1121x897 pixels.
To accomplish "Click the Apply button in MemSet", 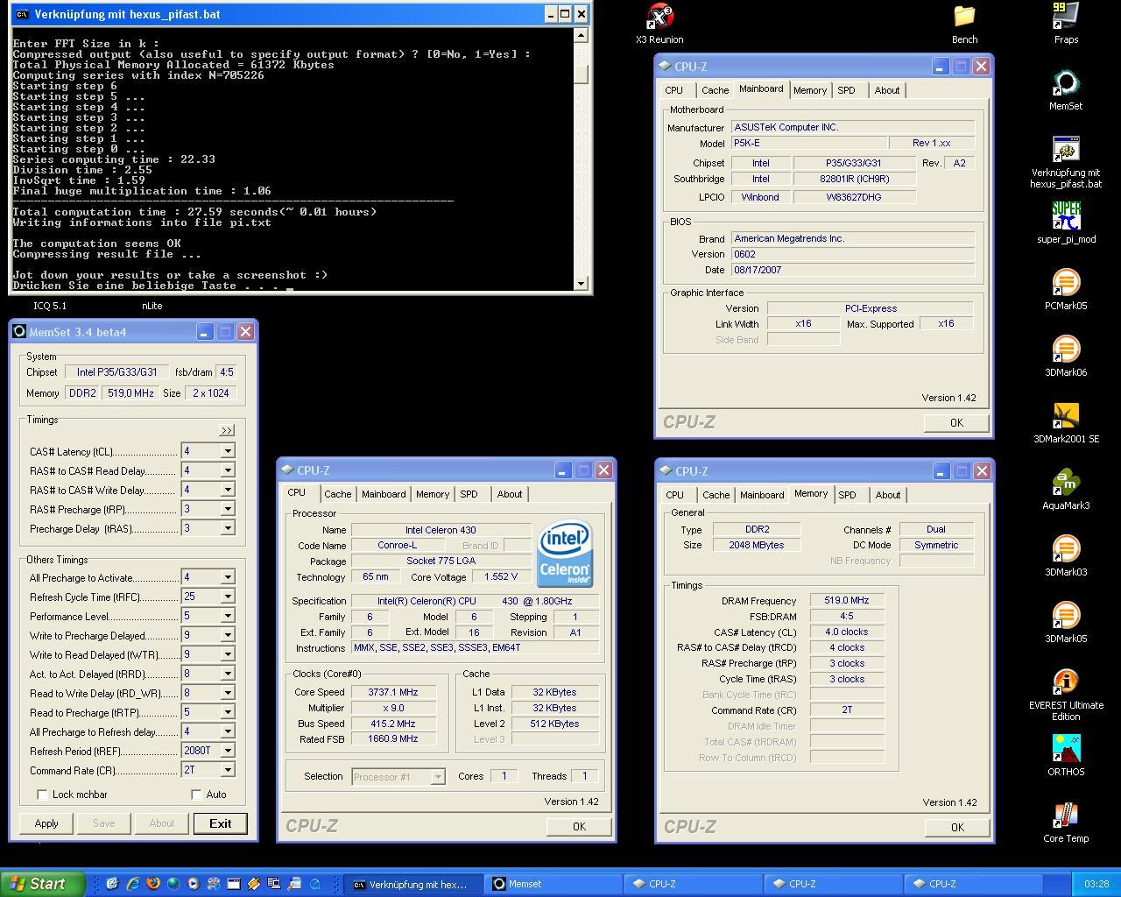I will pyautogui.click(x=46, y=823).
